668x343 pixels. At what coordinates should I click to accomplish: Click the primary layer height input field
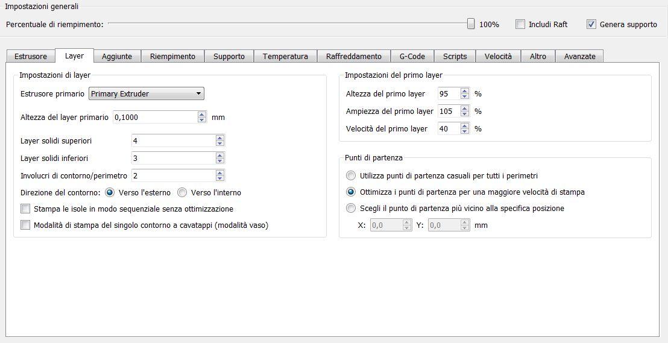(x=154, y=117)
